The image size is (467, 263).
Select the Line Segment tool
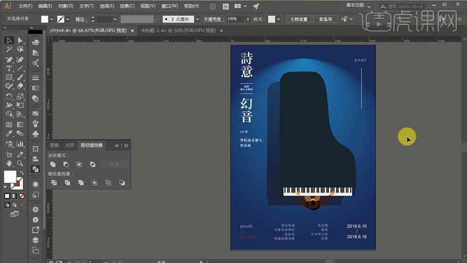20,68
